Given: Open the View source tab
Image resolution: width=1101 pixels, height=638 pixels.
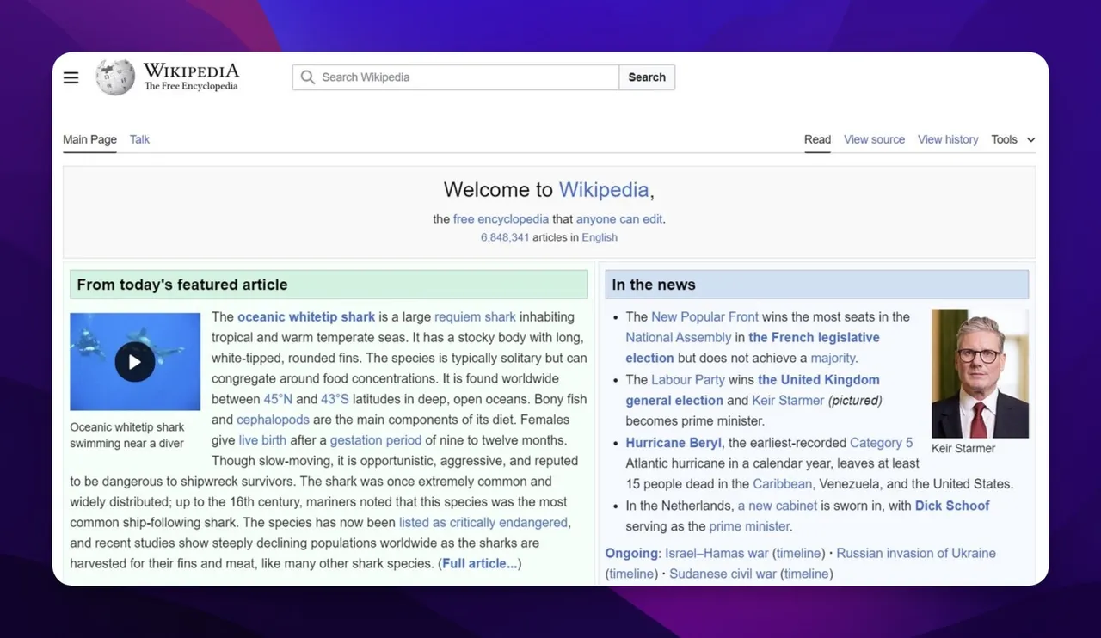Looking at the screenshot, I should (874, 139).
